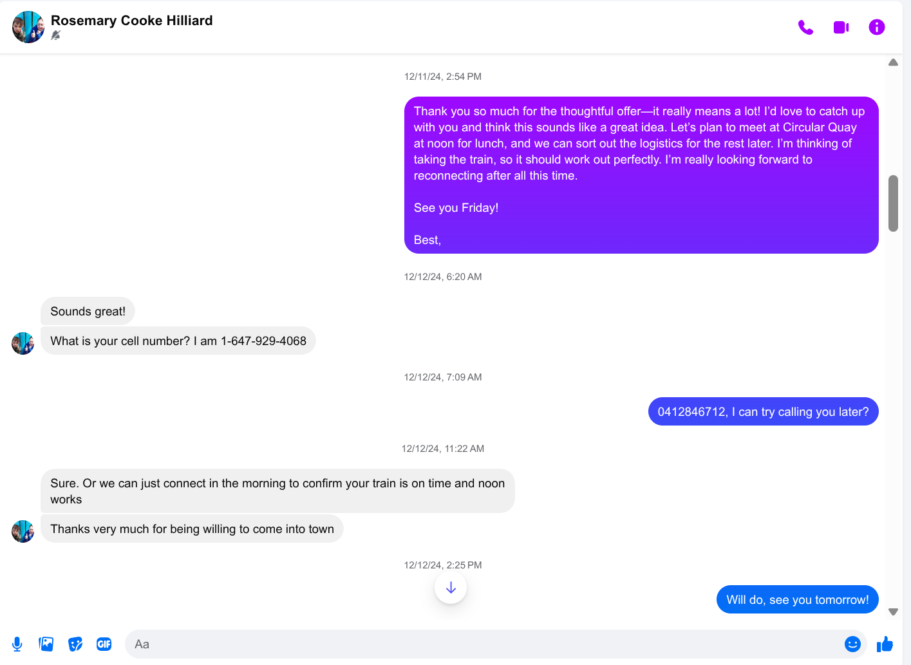
Task: Open conversation information panel
Action: pos(876,27)
